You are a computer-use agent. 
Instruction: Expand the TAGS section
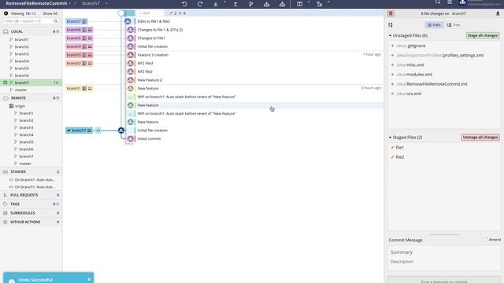(x=31, y=204)
